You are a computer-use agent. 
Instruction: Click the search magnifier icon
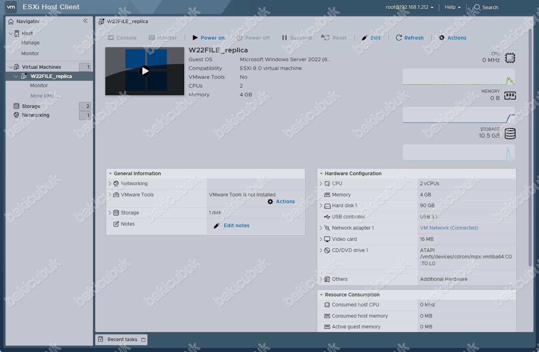point(477,7)
